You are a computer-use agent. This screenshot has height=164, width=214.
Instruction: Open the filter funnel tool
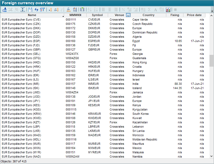coord(42,10)
